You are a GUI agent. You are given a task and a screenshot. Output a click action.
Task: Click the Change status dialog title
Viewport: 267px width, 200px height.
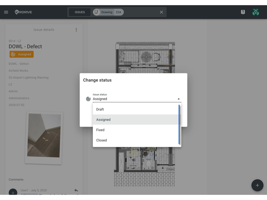pos(97,80)
